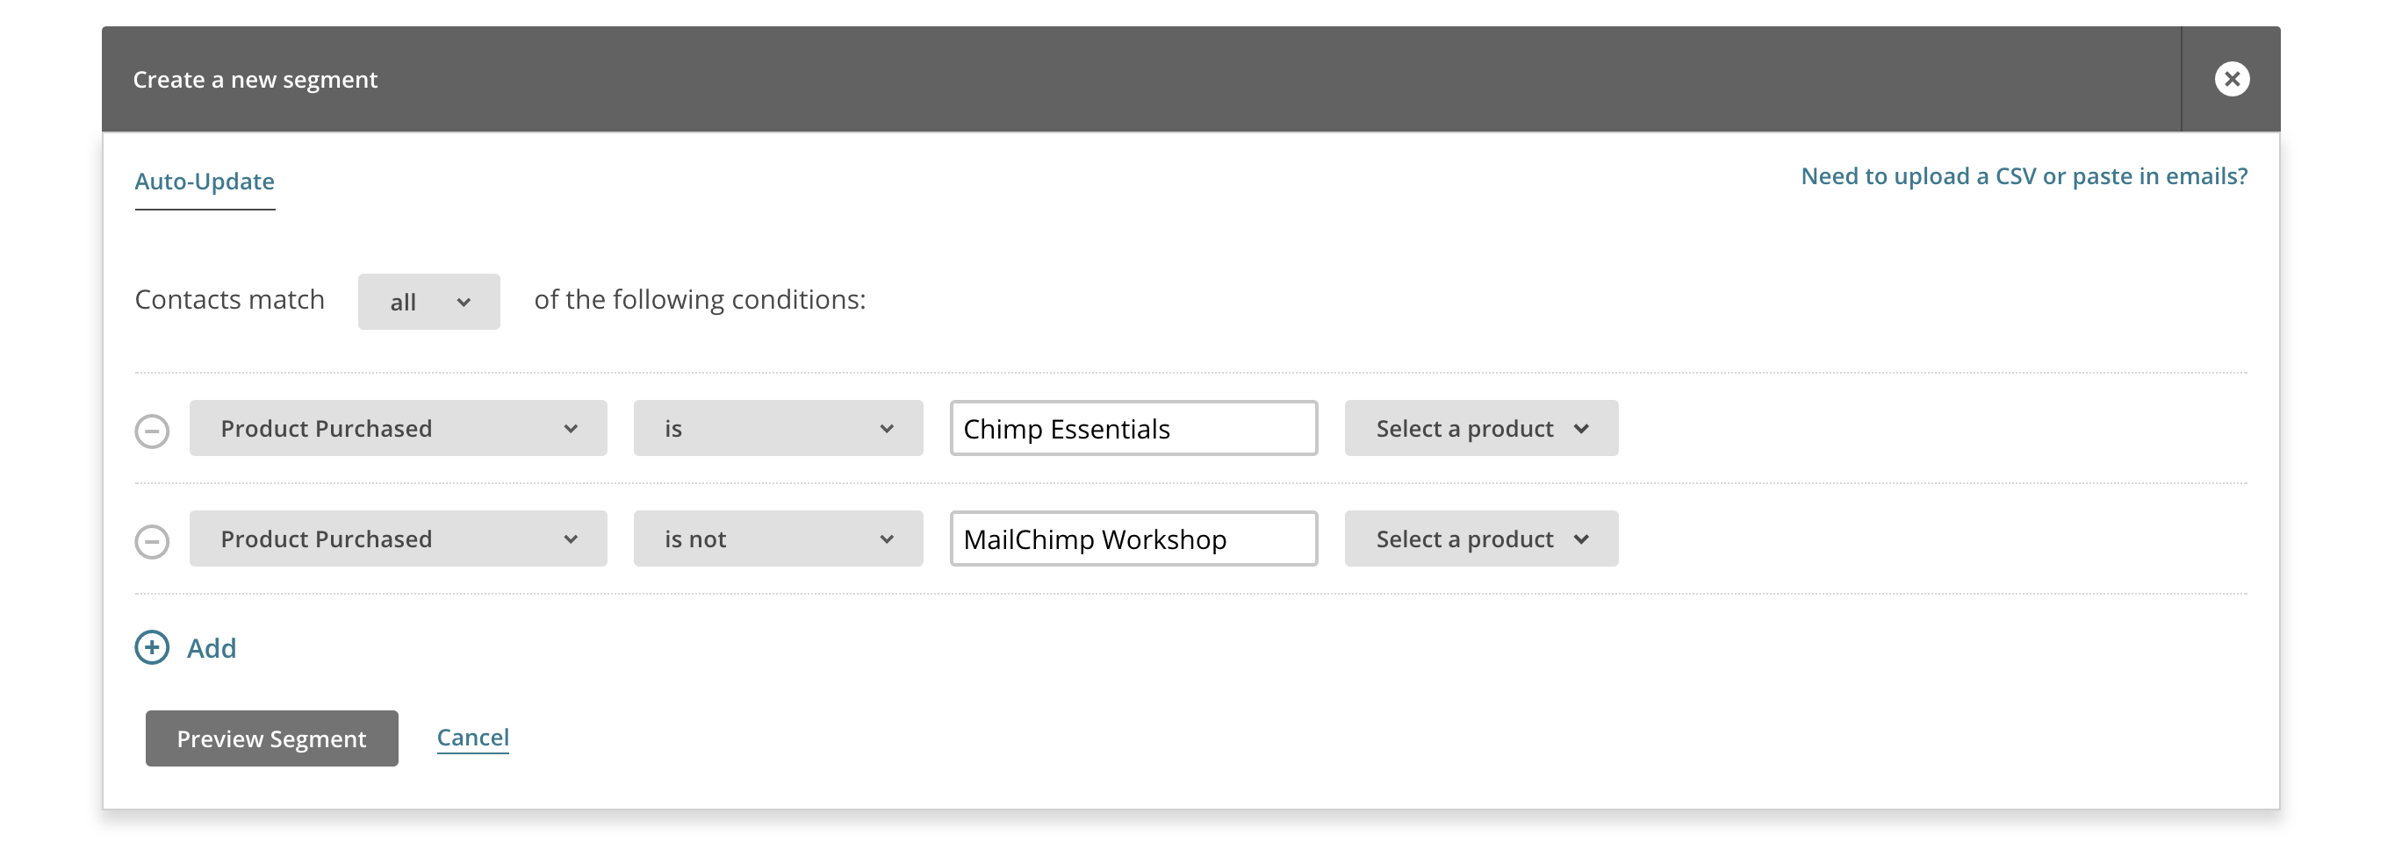Open Select a product beside MailChimp Workshop

1481,538
